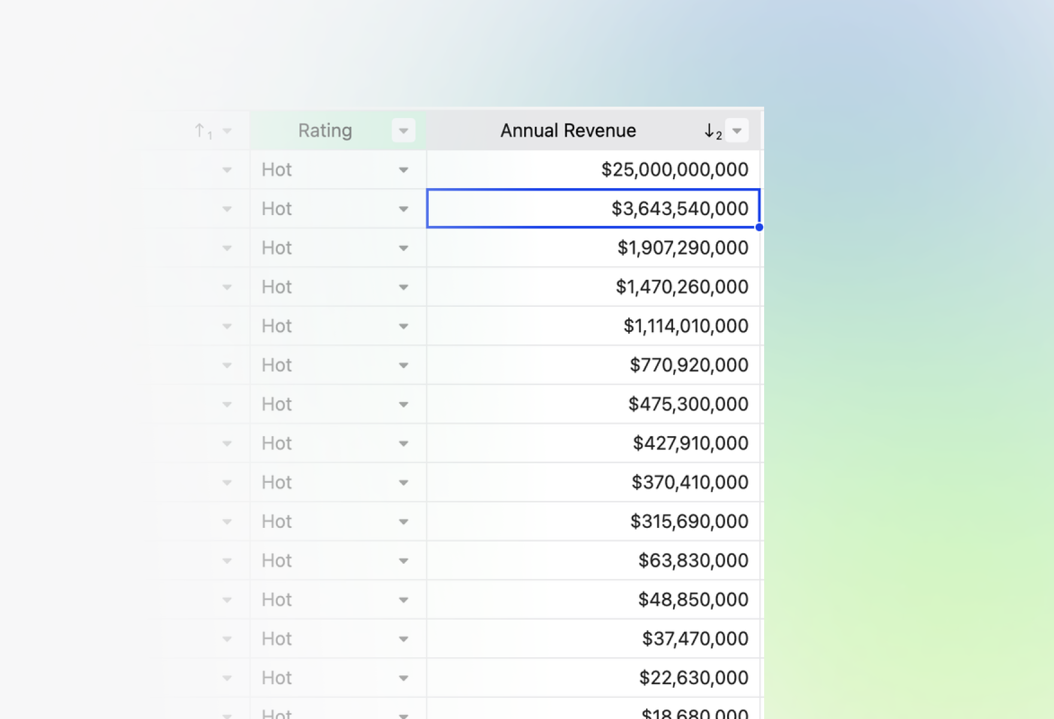Screen dimensions: 1054x719
Task: Open the Annual Revenue column filter dropdown
Action: click(737, 131)
